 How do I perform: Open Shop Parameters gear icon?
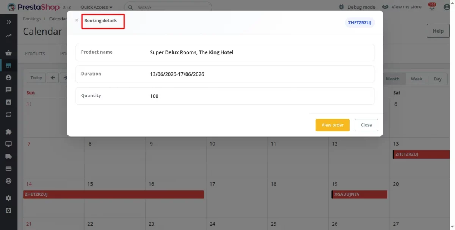9,198
